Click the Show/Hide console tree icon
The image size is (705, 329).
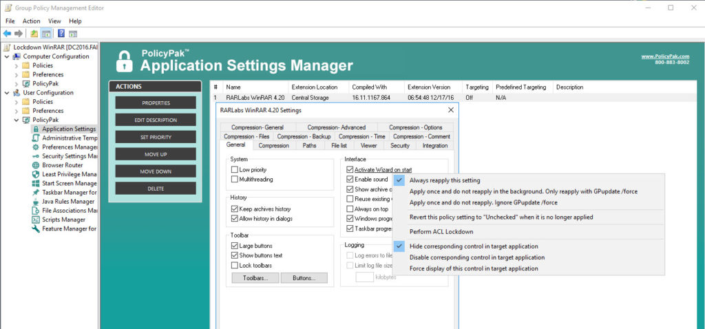(x=46, y=34)
